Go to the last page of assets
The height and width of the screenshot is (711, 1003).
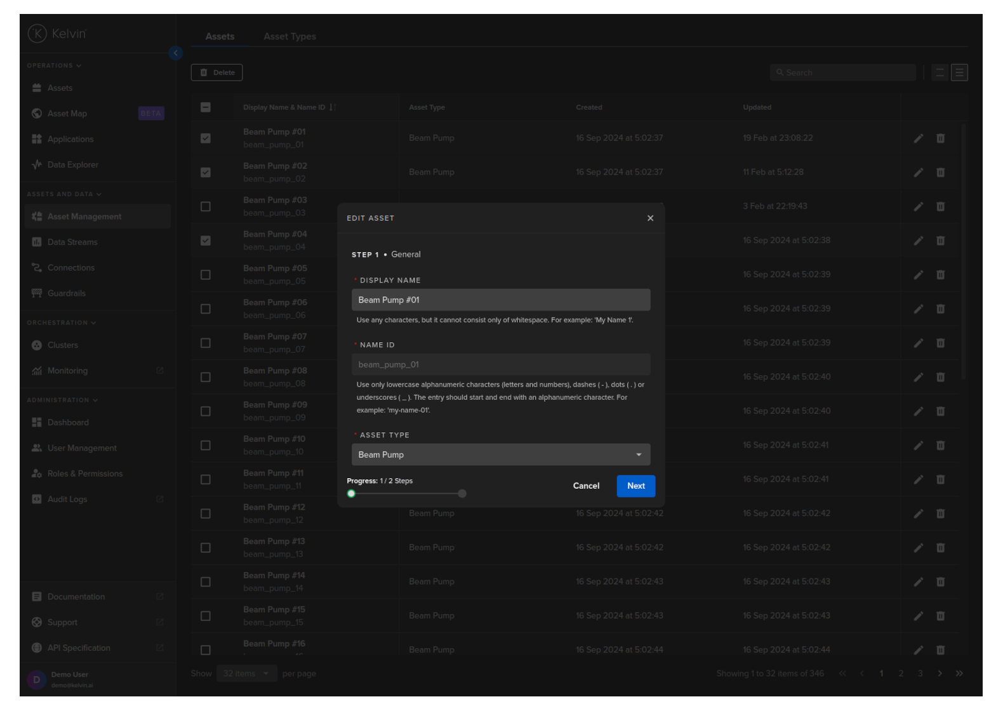[959, 674]
